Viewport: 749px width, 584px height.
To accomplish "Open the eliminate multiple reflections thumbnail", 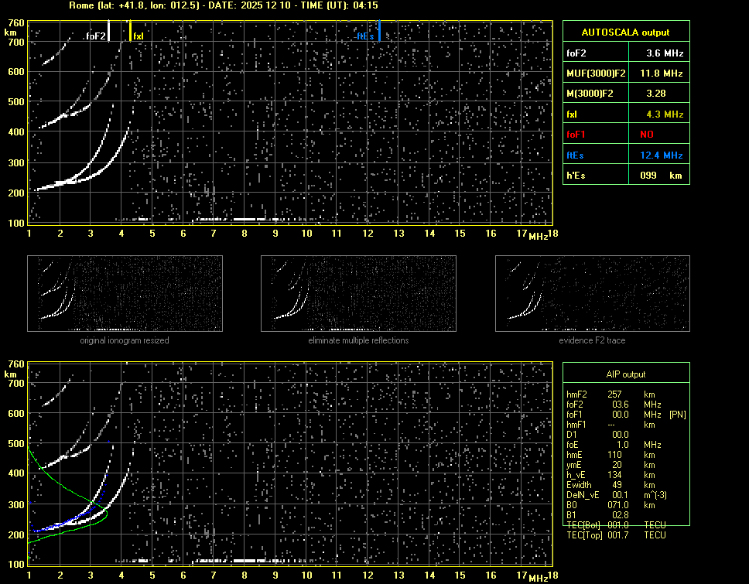I will pyautogui.click(x=358, y=294).
